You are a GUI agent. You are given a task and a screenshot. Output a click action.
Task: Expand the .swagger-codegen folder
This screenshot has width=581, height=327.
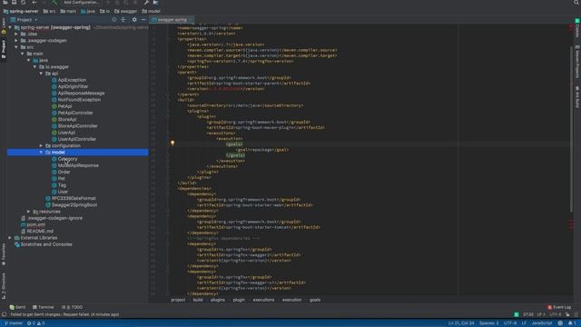pos(16,41)
